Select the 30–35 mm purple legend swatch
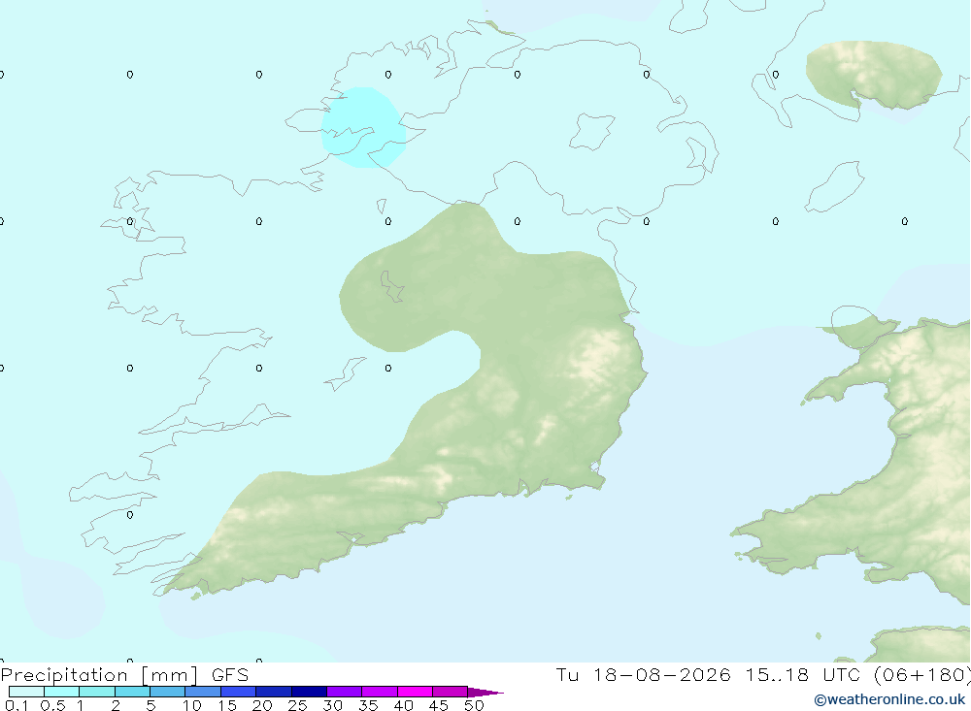971x711 pixels. [345, 692]
